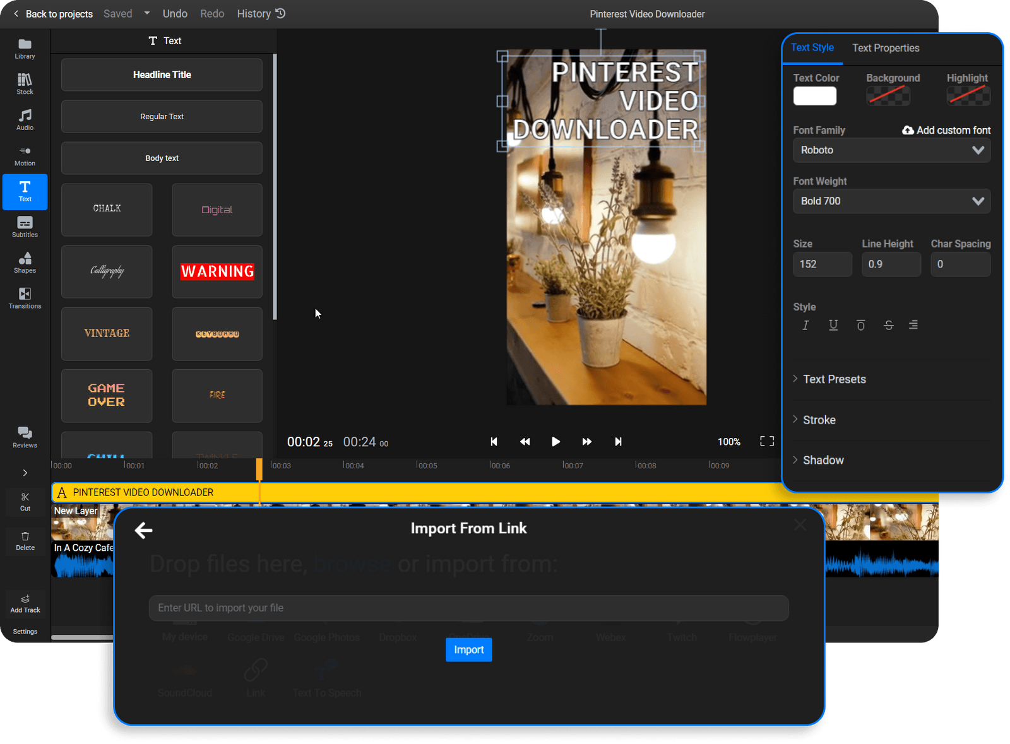
Task: Open the Subtitles panel
Action: click(25, 227)
